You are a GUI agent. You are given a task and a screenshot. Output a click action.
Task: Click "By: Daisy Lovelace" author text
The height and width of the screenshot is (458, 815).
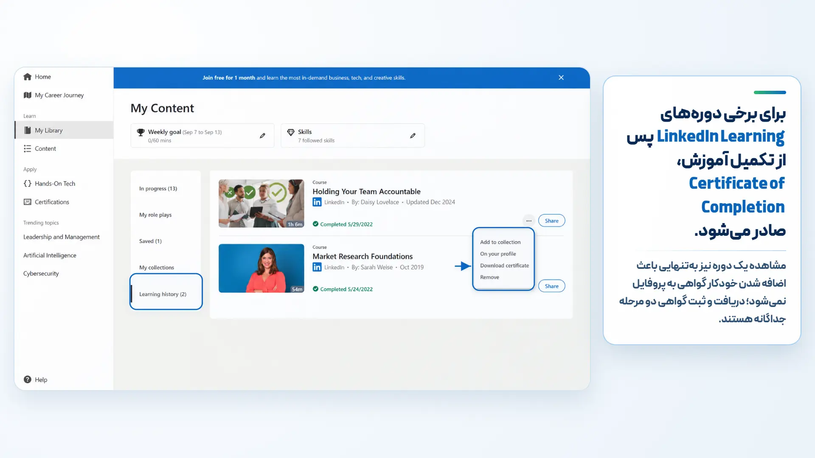click(x=375, y=202)
